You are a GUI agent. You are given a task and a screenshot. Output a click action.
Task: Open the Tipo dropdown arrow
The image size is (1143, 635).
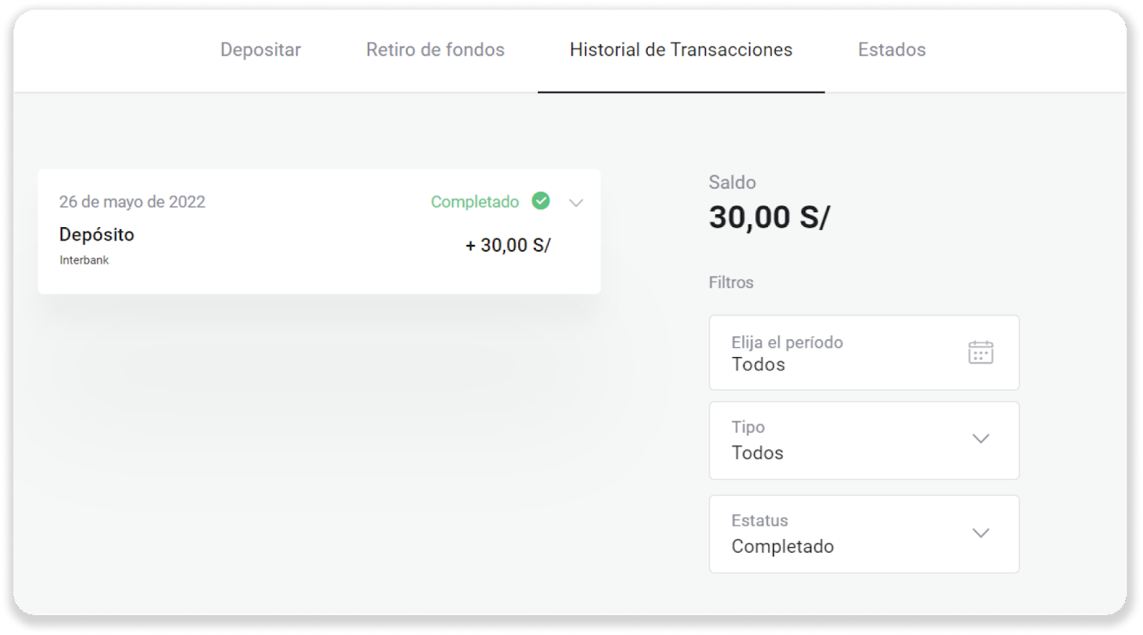[981, 439]
